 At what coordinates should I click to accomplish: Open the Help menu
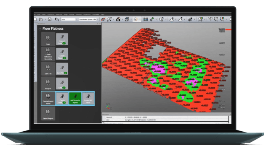tap(103, 14)
